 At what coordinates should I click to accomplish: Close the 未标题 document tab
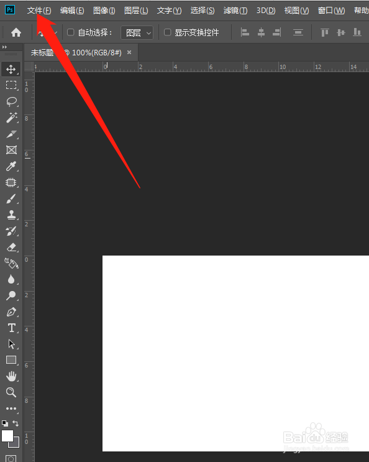tap(129, 52)
